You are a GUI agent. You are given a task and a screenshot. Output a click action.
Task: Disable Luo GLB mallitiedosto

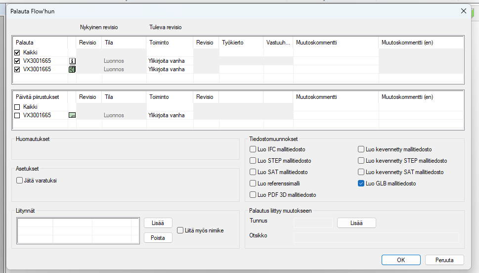click(361, 183)
